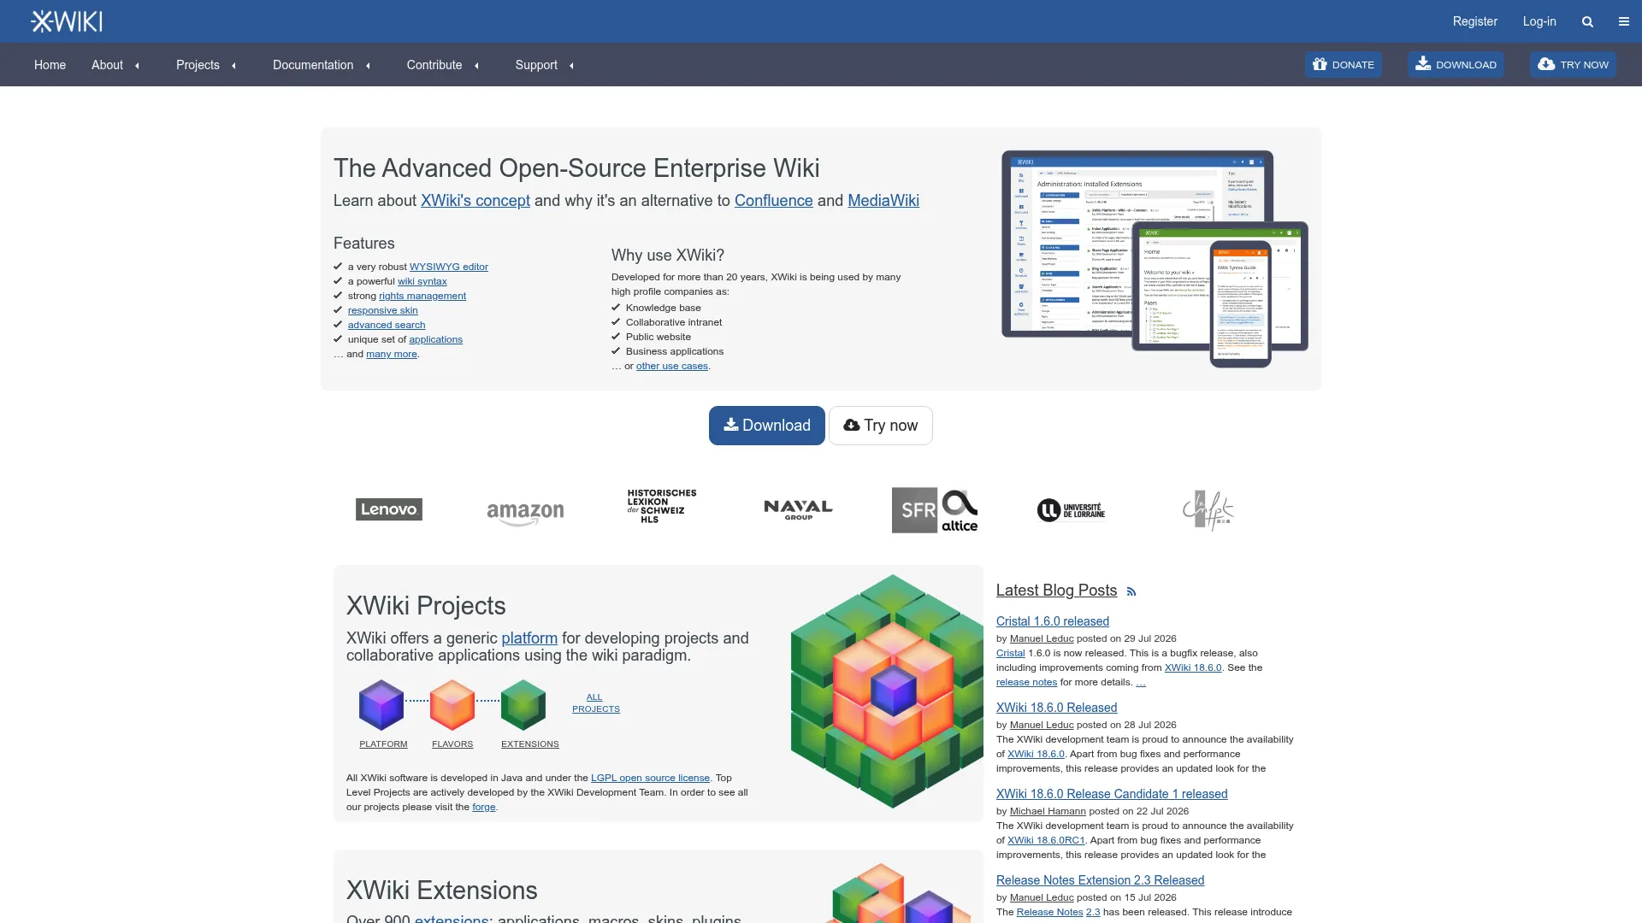Open the advanced search link
The height and width of the screenshot is (923, 1642).
[387, 325]
